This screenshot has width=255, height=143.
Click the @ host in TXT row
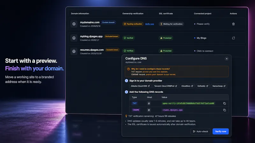tap(149, 103)
